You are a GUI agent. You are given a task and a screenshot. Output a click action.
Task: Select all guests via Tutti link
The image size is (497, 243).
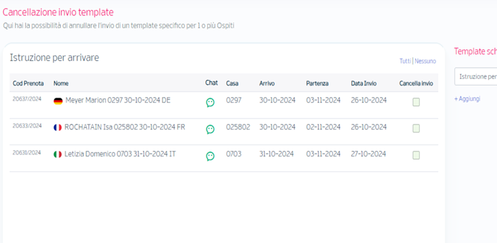(x=405, y=61)
